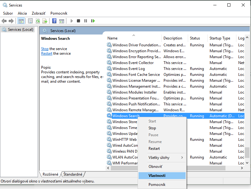Select the Windows Time service row
Screen dimensions: 251x189
click(x=122, y=128)
